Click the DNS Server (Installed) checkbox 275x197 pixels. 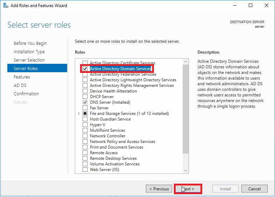tap(85, 102)
